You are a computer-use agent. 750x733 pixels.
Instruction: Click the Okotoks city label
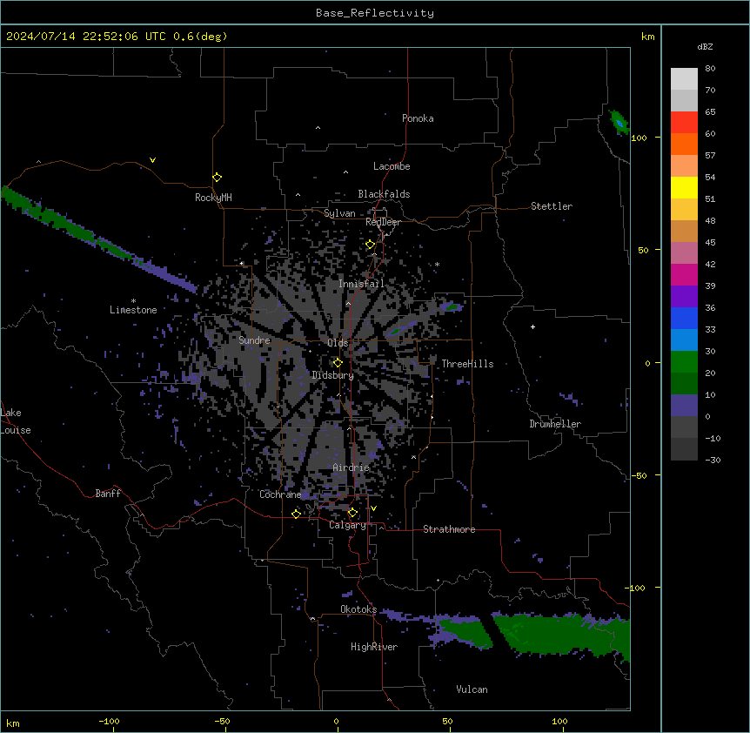tap(358, 609)
